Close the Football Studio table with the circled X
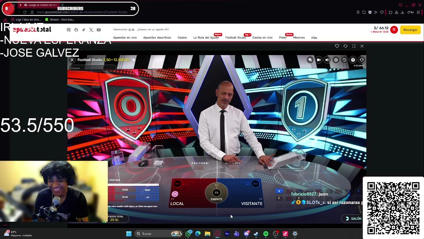Image resolution: width=424 pixels, height=239 pixels. pyautogui.click(x=72, y=60)
